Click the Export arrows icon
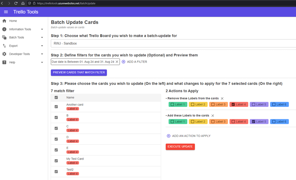The height and width of the screenshot is (180, 296). (4, 46)
